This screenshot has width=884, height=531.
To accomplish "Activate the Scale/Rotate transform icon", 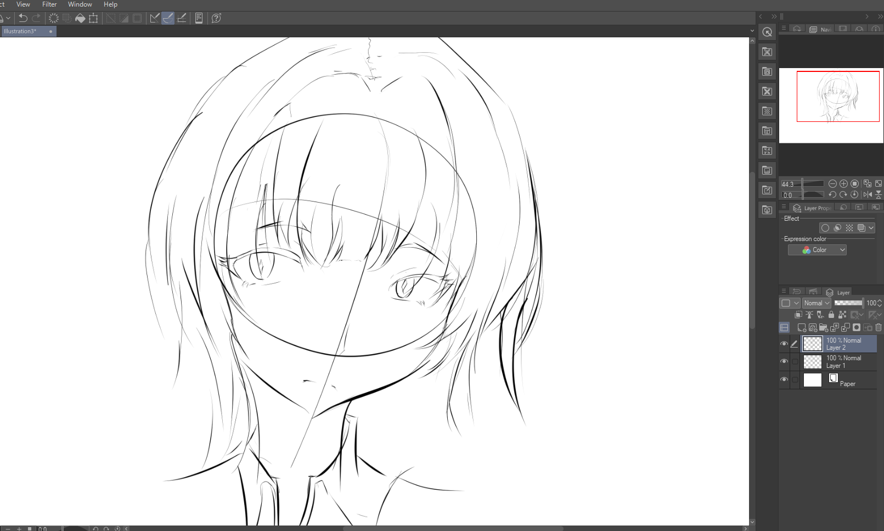I will tap(93, 18).
